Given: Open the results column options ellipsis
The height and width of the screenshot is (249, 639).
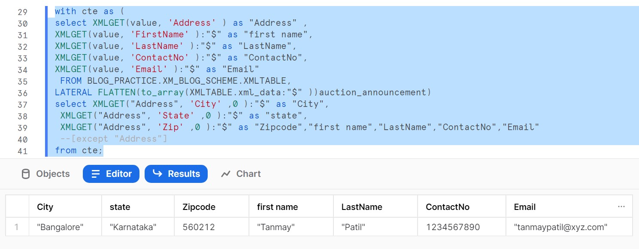Looking at the screenshot, I should 621,206.
